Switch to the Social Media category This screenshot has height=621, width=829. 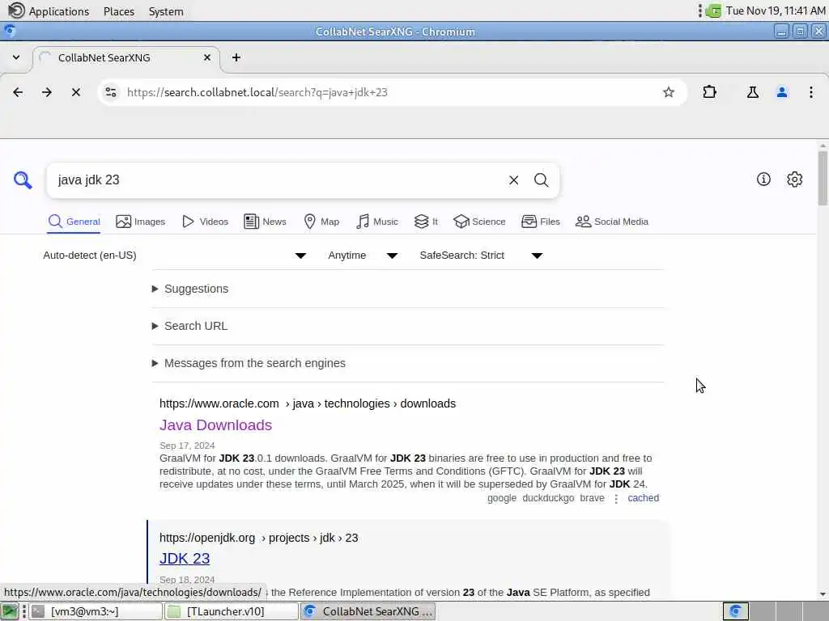612,222
